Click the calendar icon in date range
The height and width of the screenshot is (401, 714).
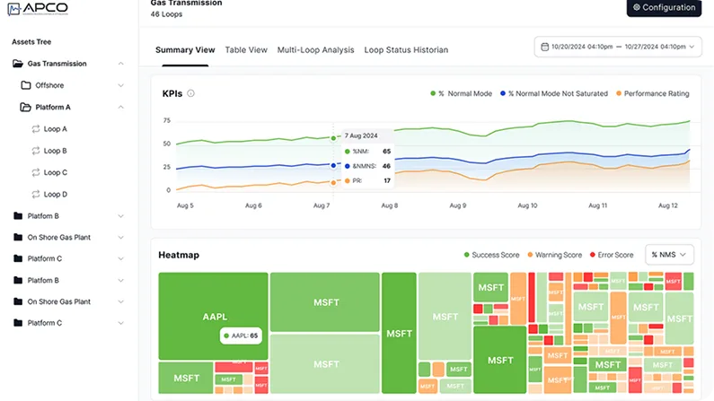(x=544, y=47)
